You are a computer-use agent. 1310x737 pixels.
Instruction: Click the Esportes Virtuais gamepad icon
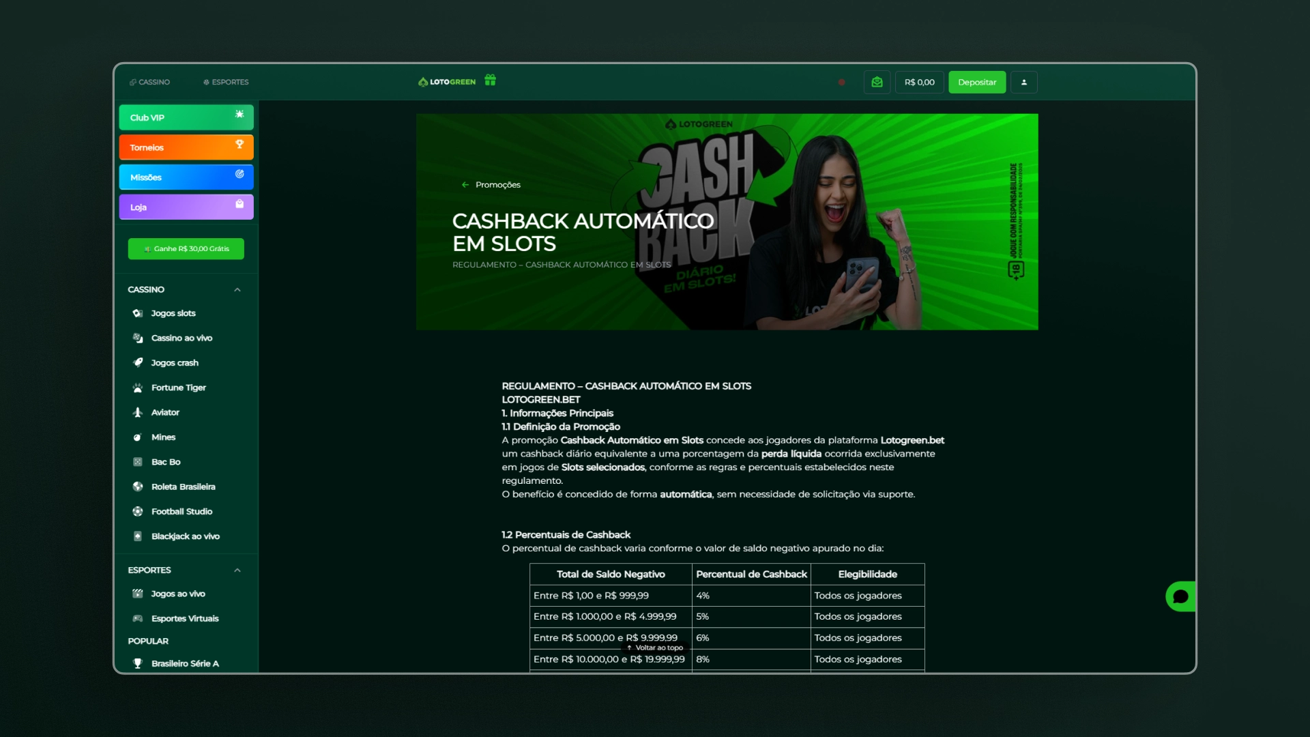tap(138, 618)
